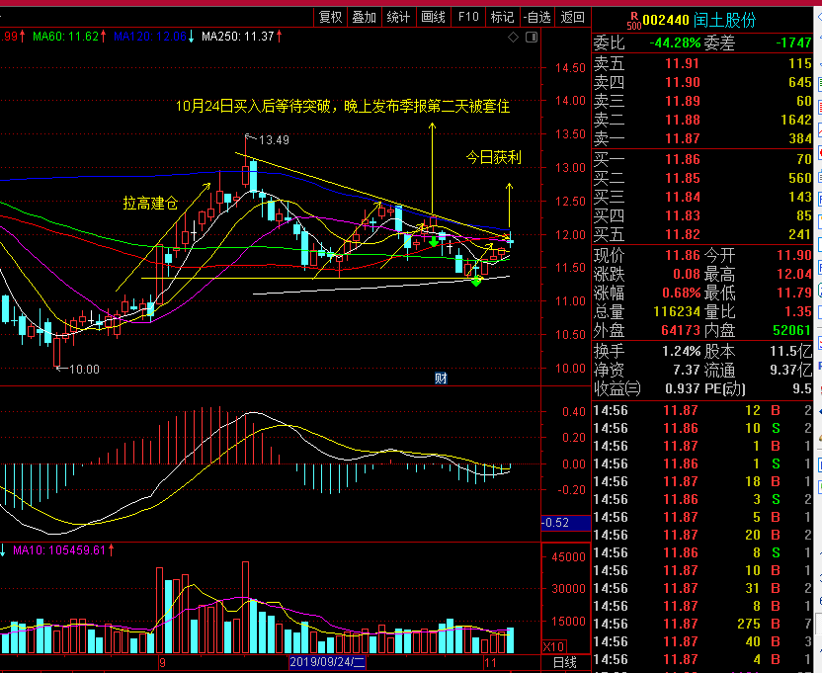Open the 叠加 overlay menu
This screenshot has width=822, height=673.
pos(365,18)
